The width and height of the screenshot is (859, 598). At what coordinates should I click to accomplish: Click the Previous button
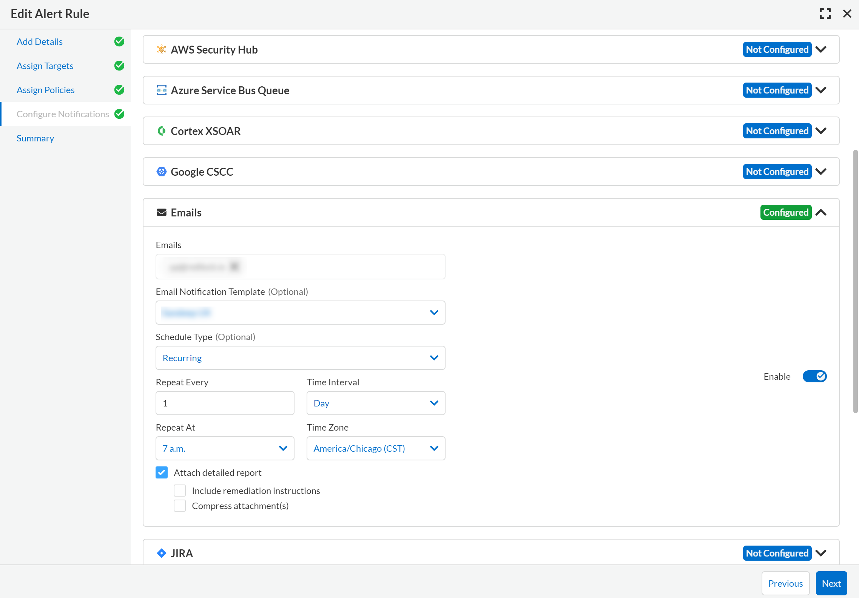coord(785,583)
